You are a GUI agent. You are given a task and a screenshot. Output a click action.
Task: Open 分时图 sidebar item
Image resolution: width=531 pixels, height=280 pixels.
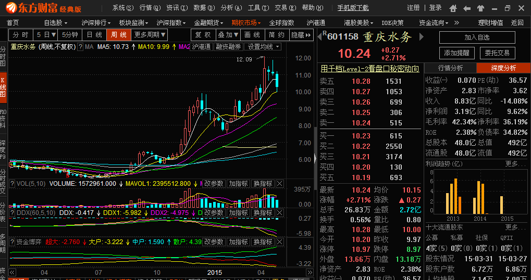[x=3, y=56]
